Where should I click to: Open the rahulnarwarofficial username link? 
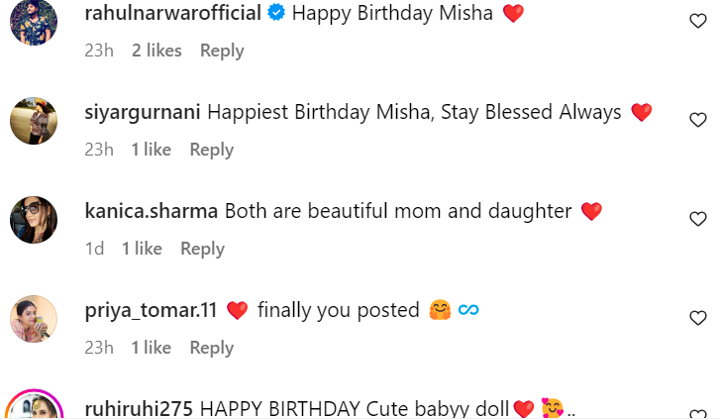point(174,14)
